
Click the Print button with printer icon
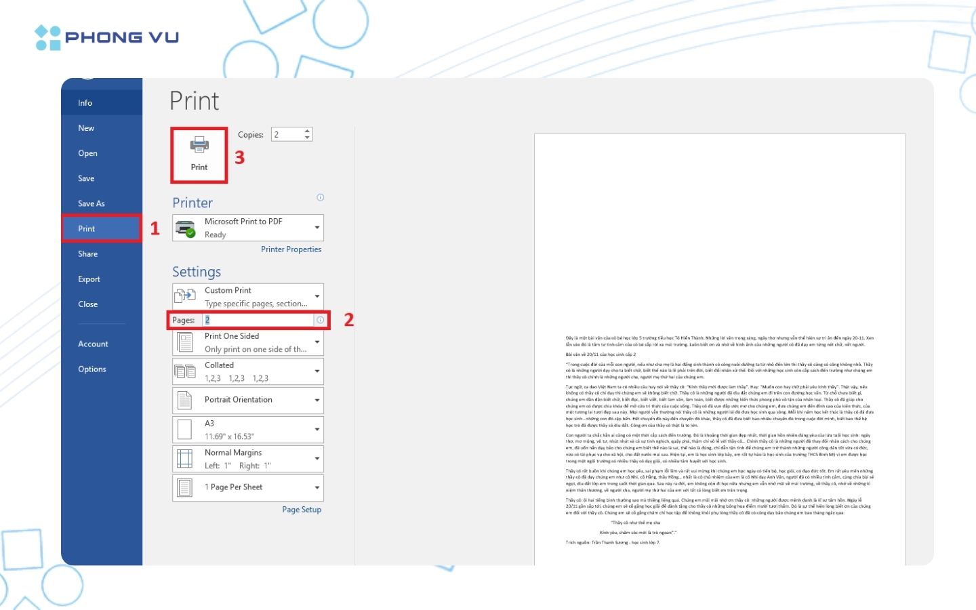click(x=199, y=155)
